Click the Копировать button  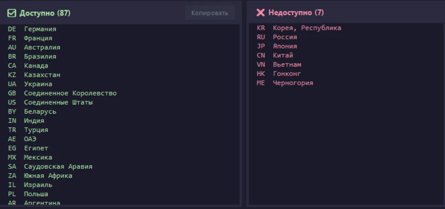point(210,13)
